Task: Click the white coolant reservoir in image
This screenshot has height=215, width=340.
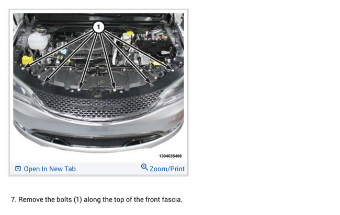Action: pos(38,41)
